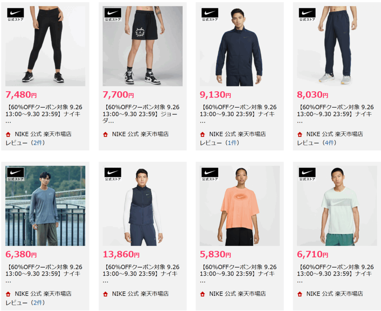381x311 pixels.
Task: Click the Nike badge on the outdoor long-sleeve photo
Action: (16, 174)
